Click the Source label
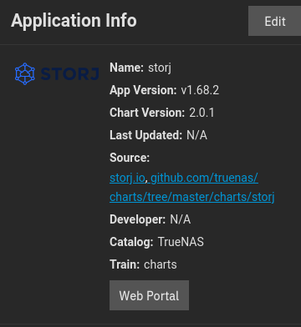Viewport: 301px width, 327px height. coord(130,158)
